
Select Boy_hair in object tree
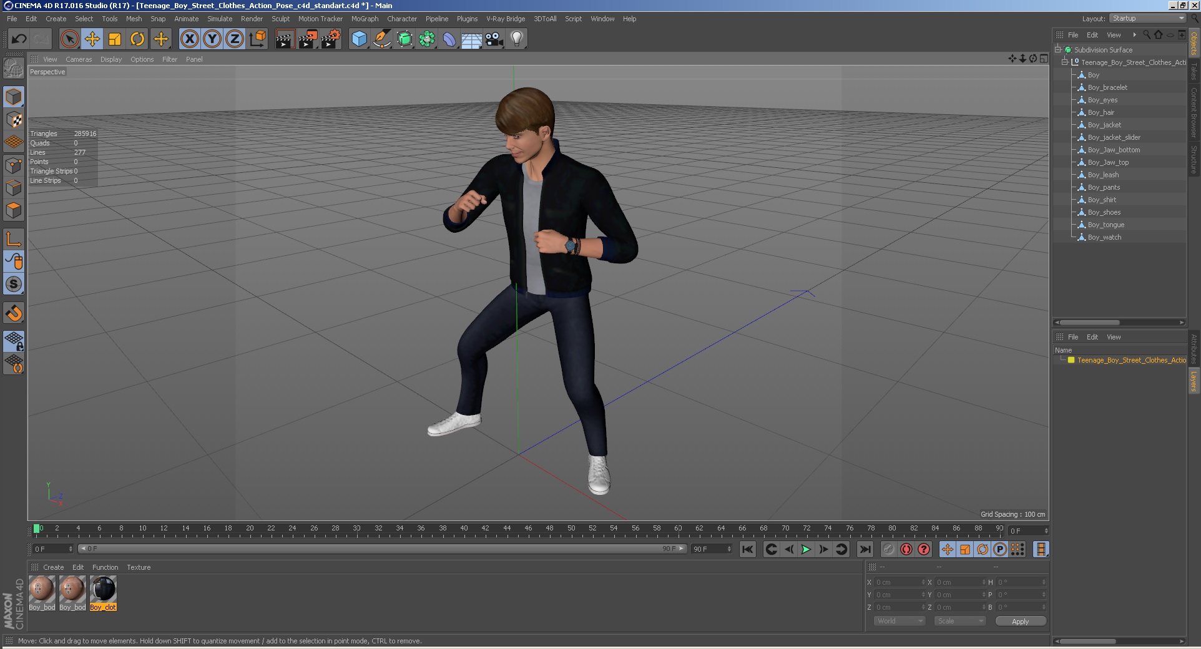(1101, 112)
